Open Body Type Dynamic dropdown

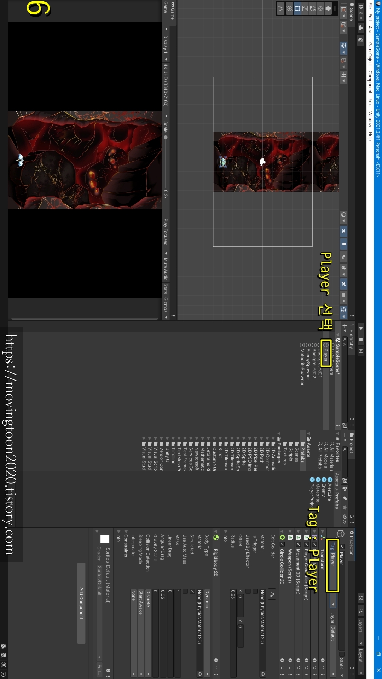coord(207,633)
